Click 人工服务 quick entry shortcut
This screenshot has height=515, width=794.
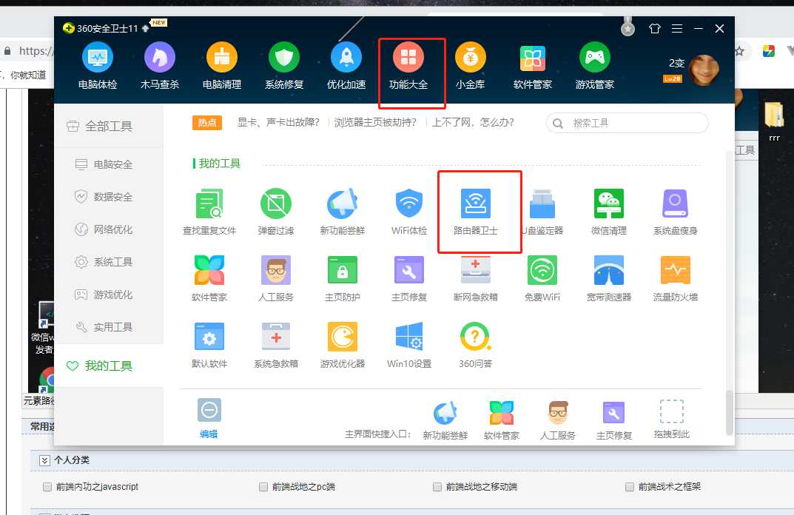tap(557, 420)
